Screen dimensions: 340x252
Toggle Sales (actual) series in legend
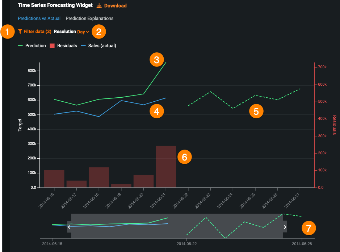pos(98,46)
